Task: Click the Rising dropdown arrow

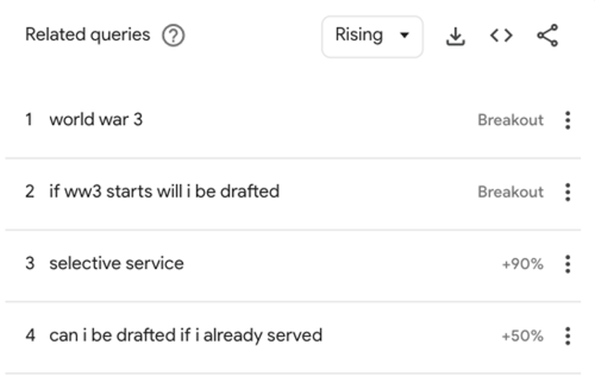Action: coord(405,35)
